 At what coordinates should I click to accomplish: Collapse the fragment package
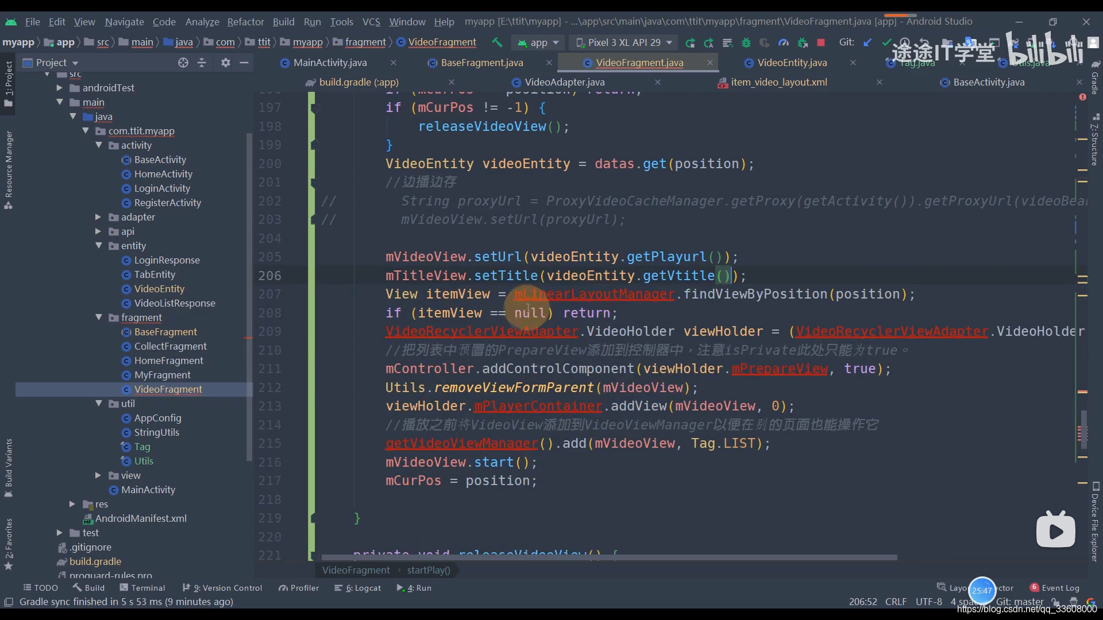[98, 317]
